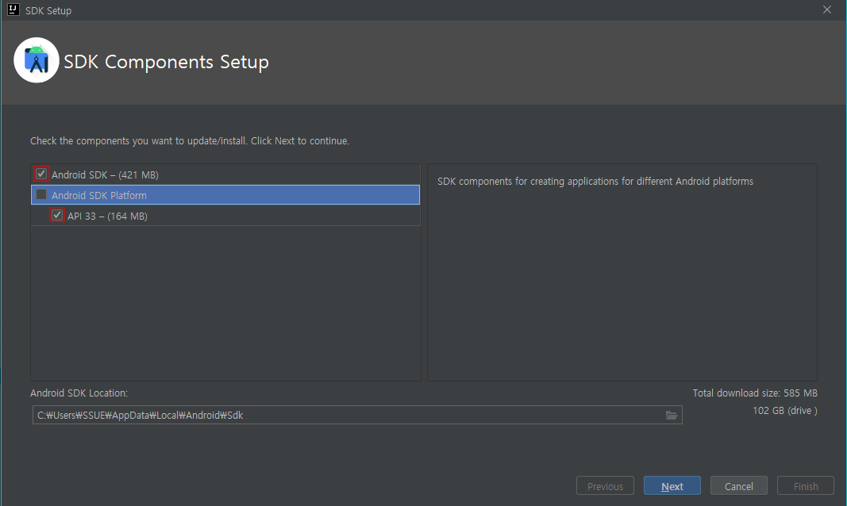Click the disabled Previous button

click(x=605, y=486)
